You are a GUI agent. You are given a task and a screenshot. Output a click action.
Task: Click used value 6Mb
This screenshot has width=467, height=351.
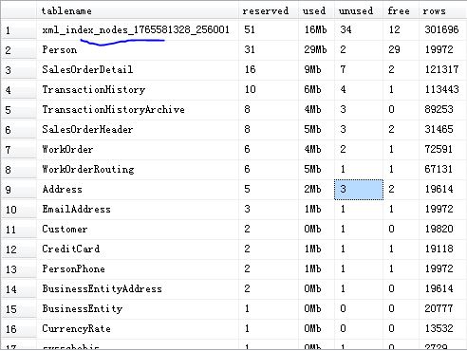pos(316,90)
